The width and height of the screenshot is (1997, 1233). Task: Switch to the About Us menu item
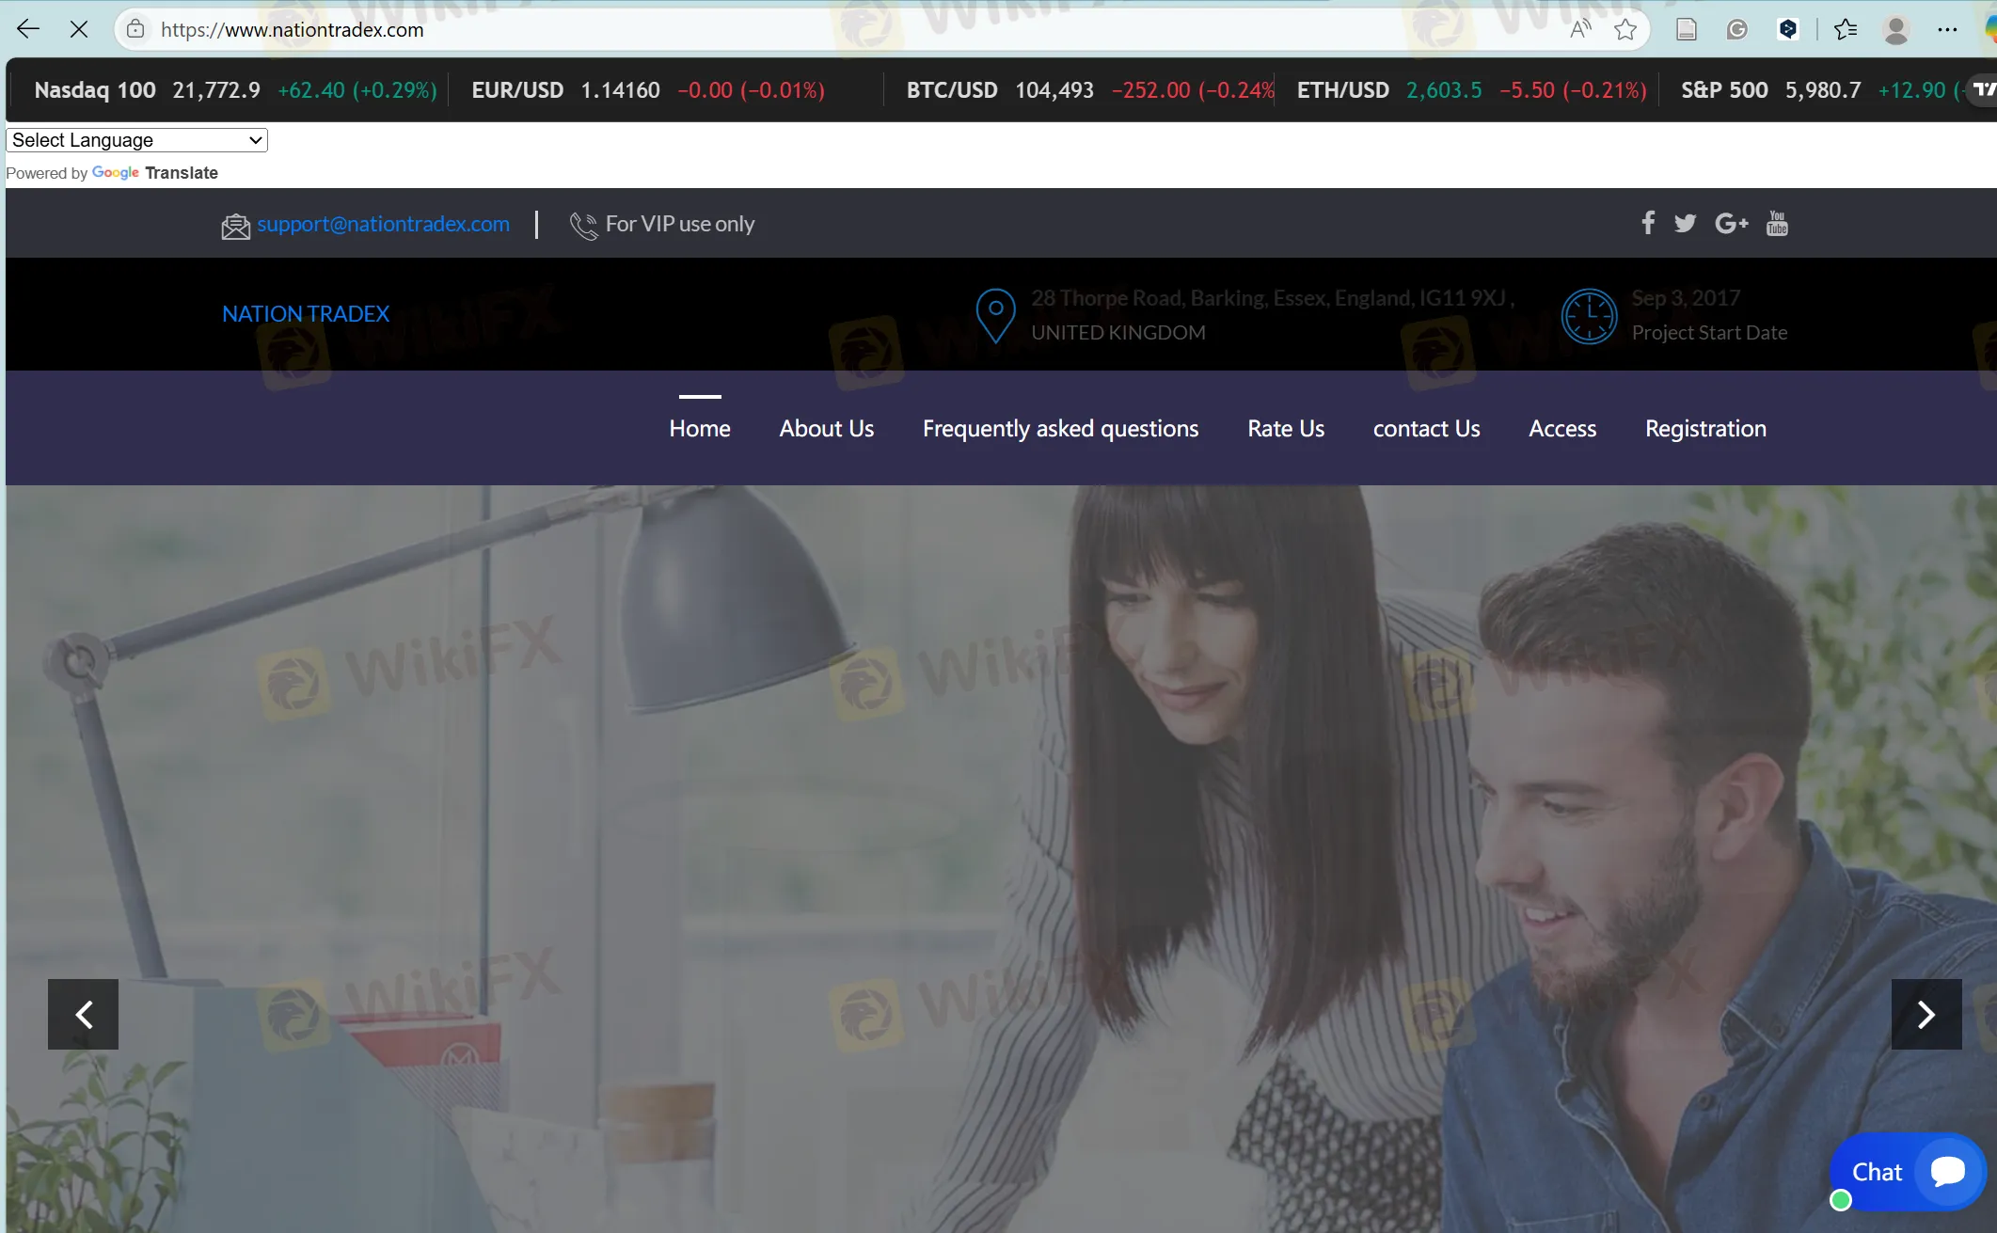[826, 428]
